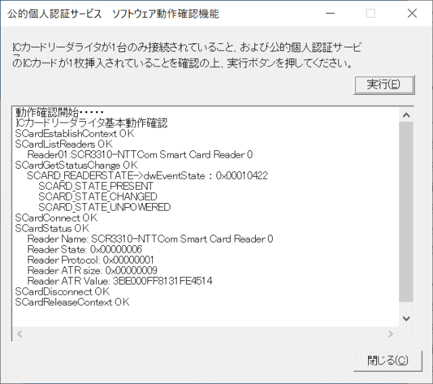Click the vertical scrollbar down arrow
Screen dimensions: 433x384
pos(406,318)
